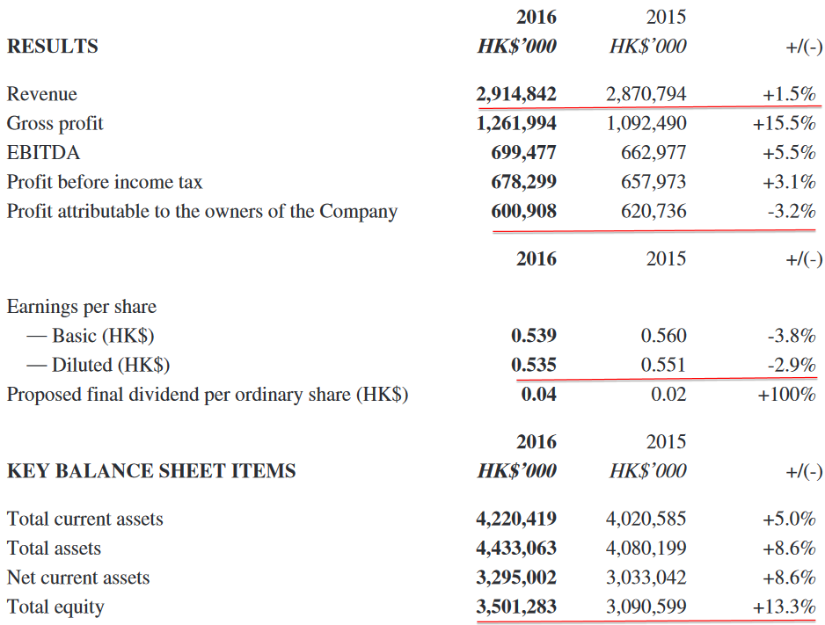Screen dimensions: 825x625
Task: Select the 2016 basic EPS value 0.539
Action: point(533,336)
